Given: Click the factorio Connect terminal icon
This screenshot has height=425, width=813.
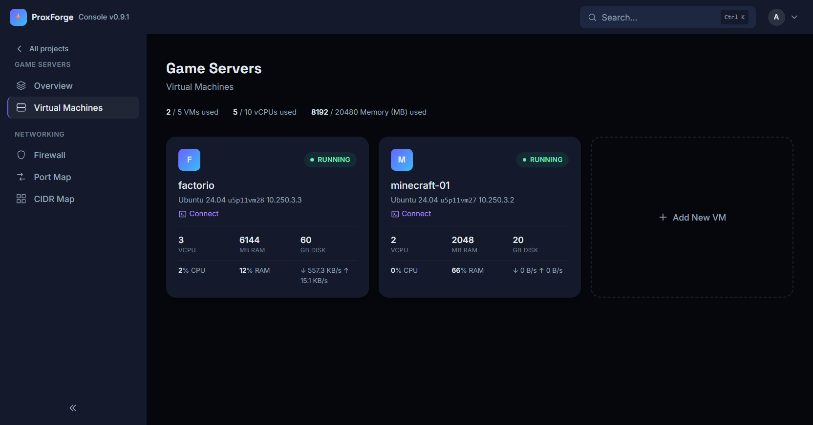Looking at the screenshot, I should [182, 214].
